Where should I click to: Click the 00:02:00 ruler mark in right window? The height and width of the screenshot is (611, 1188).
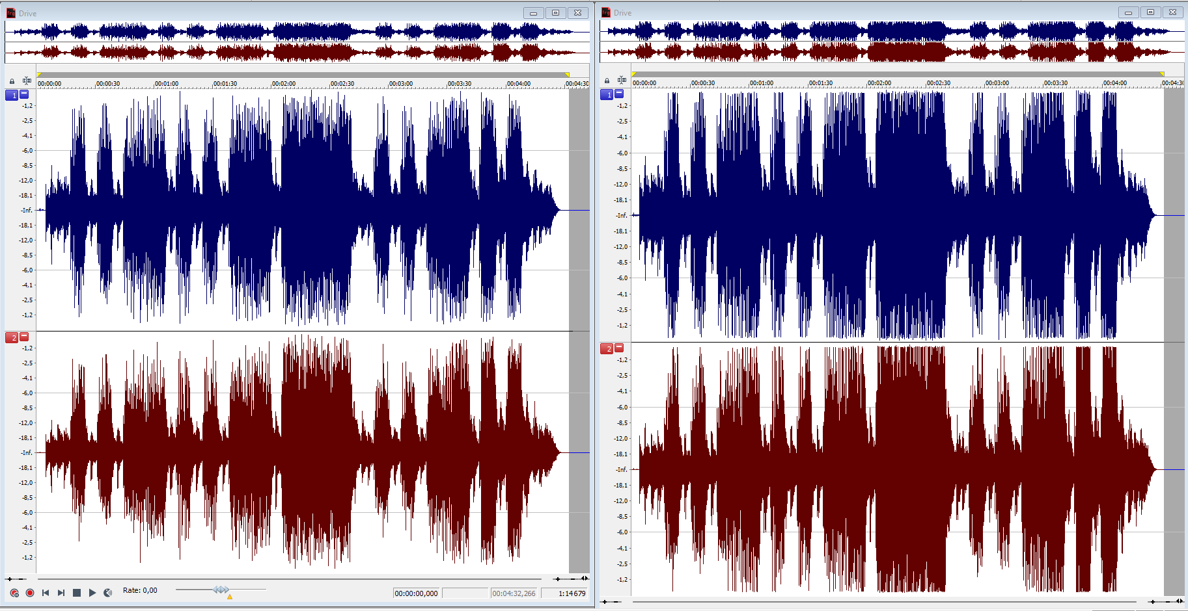click(879, 83)
